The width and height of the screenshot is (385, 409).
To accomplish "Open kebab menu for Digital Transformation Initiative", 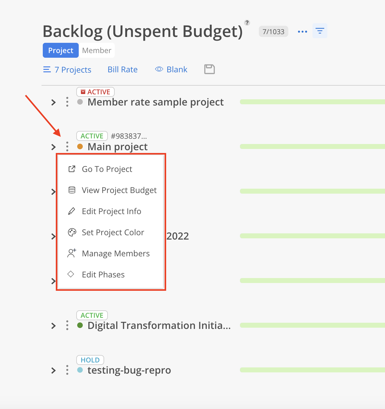I will (x=67, y=325).
